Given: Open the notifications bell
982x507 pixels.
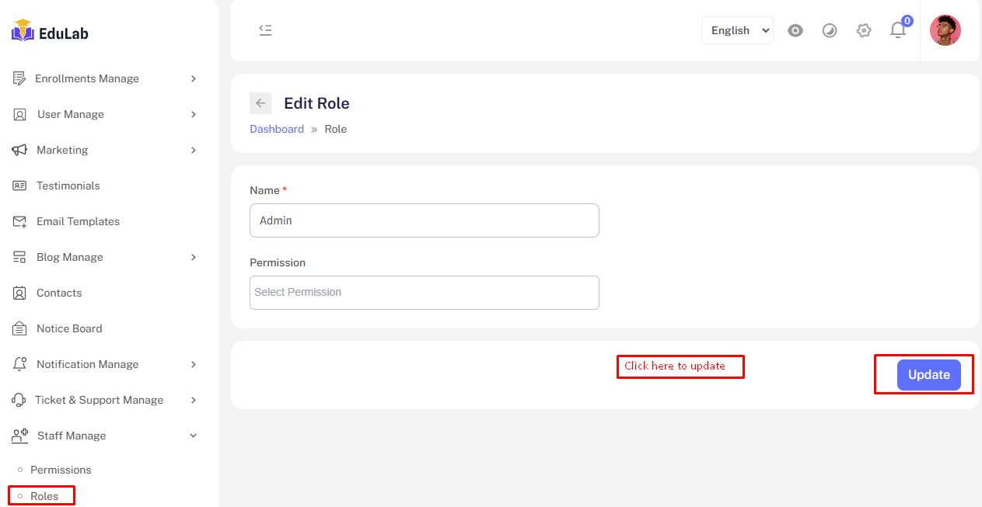Looking at the screenshot, I should [898, 30].
